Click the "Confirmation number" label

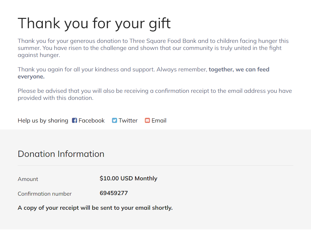(x=44, y=194)
